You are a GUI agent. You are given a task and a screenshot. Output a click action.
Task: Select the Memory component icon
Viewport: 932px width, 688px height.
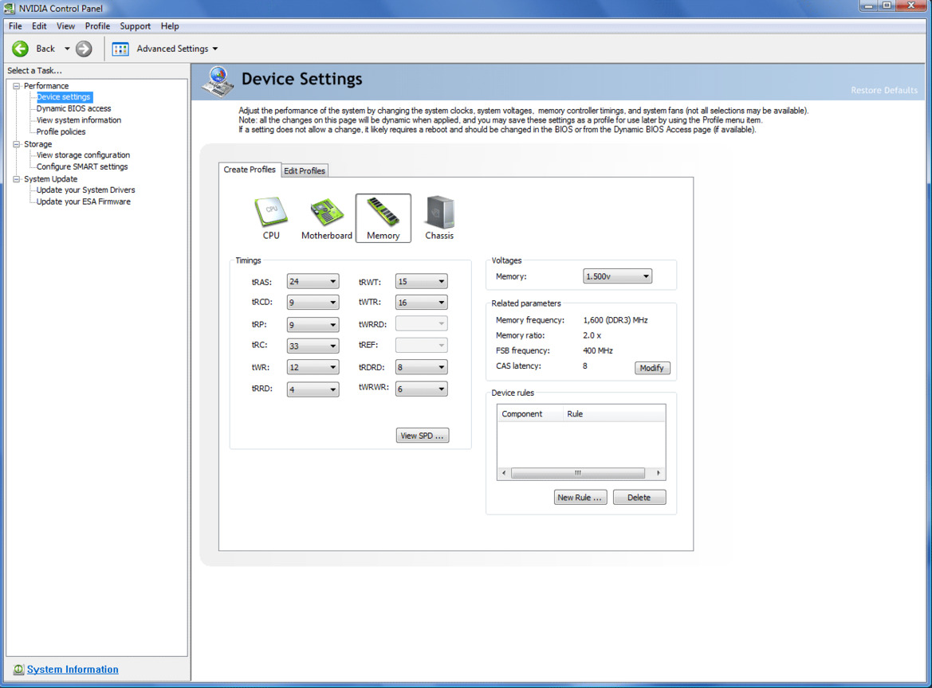pos(383,218)
